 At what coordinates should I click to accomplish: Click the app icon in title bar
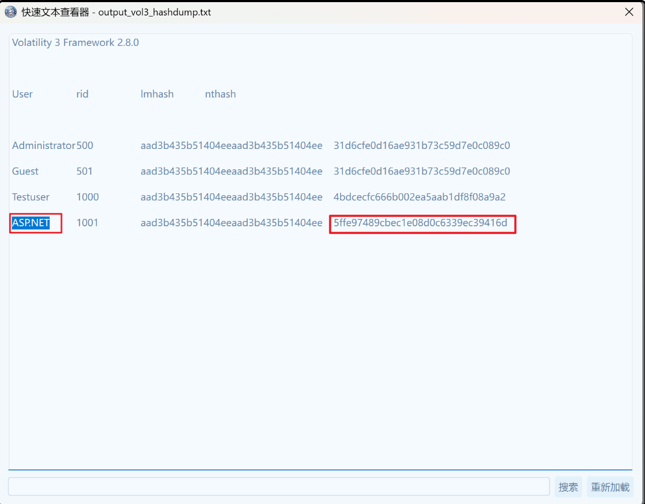11,12
